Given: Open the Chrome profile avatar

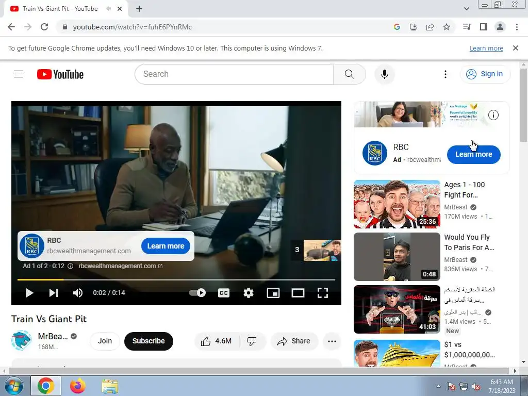Looking at the screenshot, I should [500, 27].
